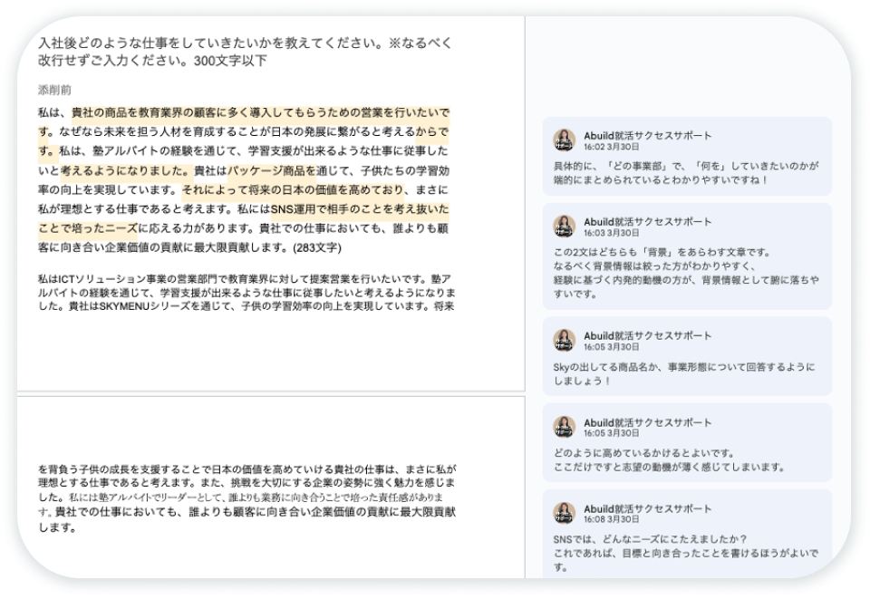Screen dimensions: 870x599
Task: Click avatar of 16:08 comment
Action: point(565,513)
